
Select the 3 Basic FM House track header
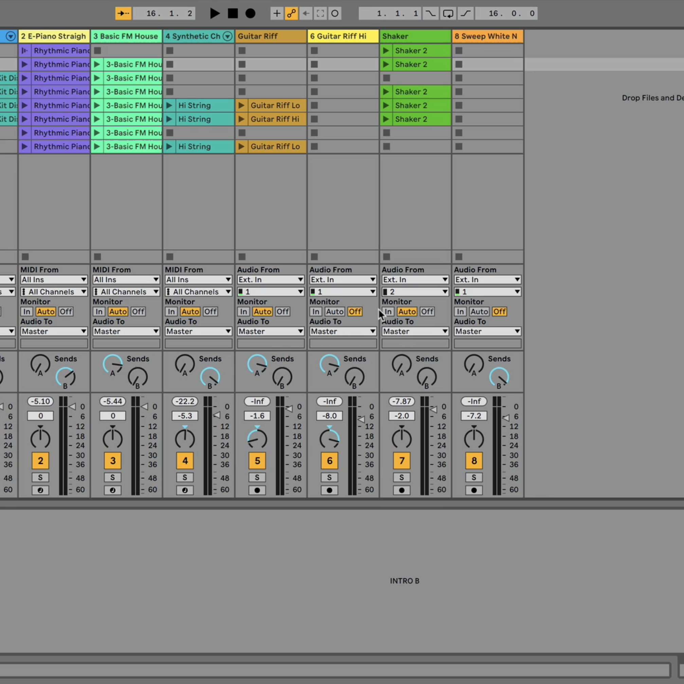pos(126,36)
